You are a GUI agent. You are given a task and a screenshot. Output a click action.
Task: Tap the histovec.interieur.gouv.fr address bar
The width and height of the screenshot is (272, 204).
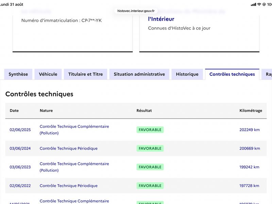point(136,11)
